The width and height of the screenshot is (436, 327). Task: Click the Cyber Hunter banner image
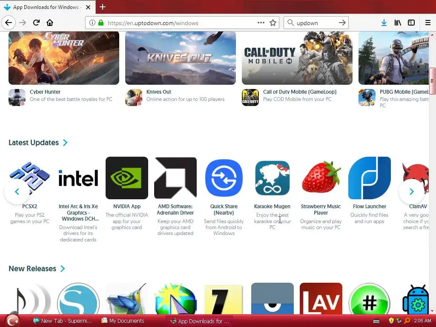pos(64,58)
